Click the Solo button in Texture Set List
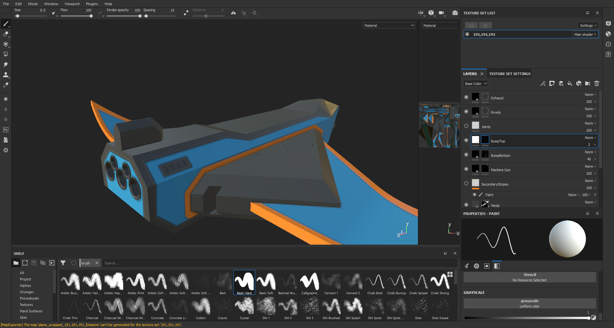The image size is (614, 328). pos(471,26)
